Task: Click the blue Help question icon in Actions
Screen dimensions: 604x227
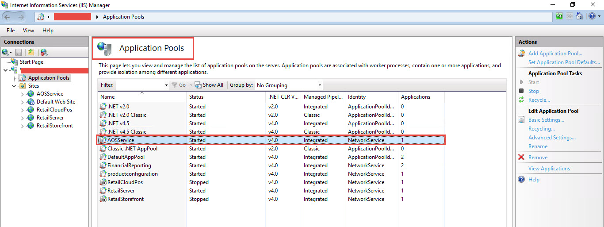Action: (x=521, y=180)
